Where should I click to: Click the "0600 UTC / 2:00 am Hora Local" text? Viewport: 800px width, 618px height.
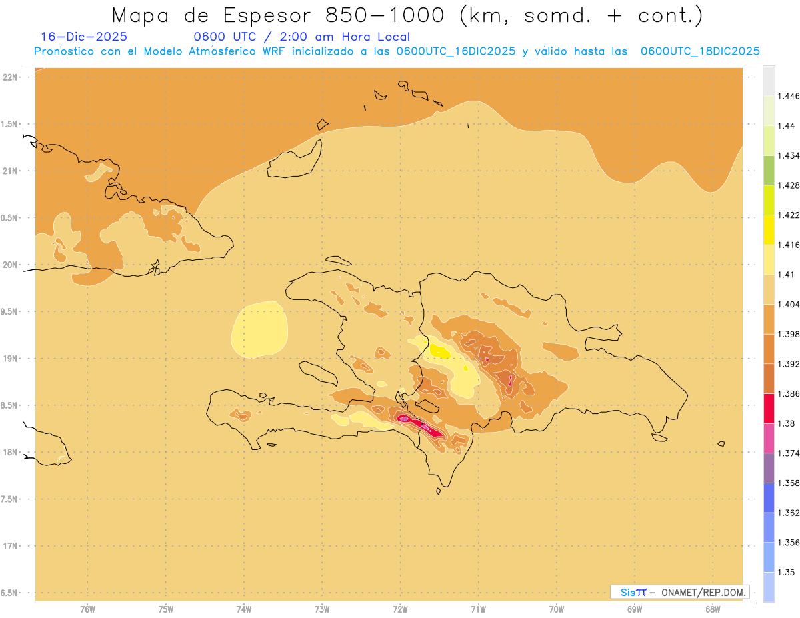click(x=302, y=37)
